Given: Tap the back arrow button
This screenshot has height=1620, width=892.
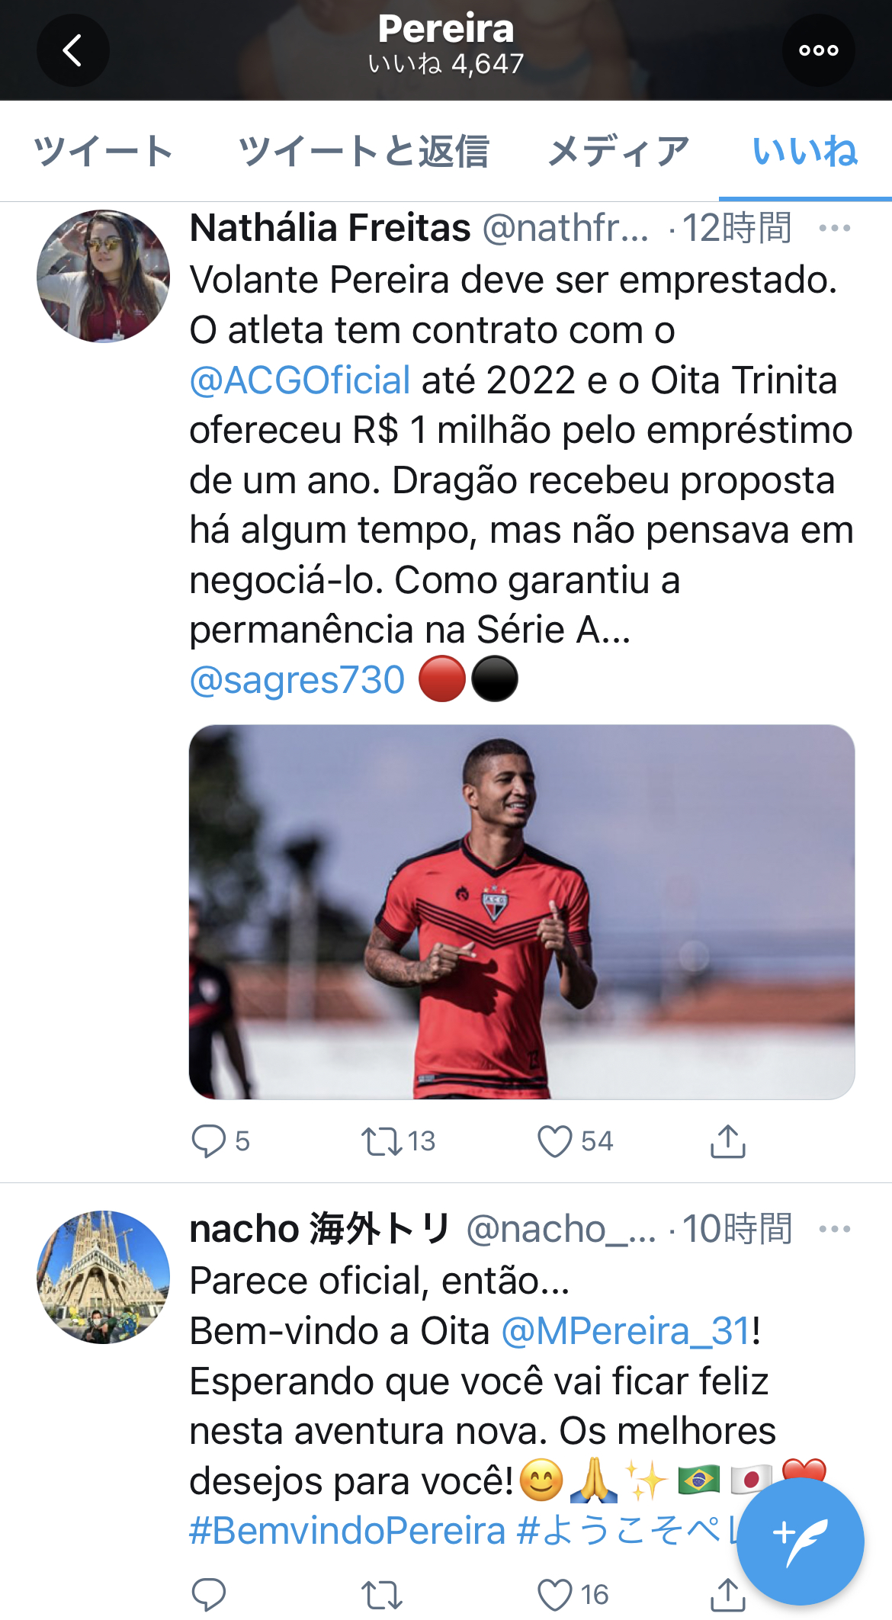Looking at the screenshot, I should pos(72,51).
